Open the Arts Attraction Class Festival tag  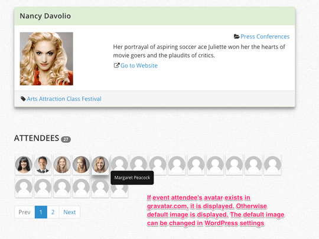click(x=64, y=99)
